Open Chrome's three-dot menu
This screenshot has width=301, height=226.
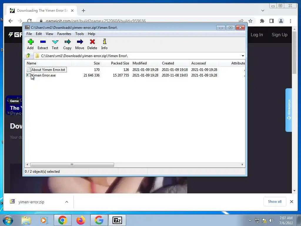[x=290, y=21]
